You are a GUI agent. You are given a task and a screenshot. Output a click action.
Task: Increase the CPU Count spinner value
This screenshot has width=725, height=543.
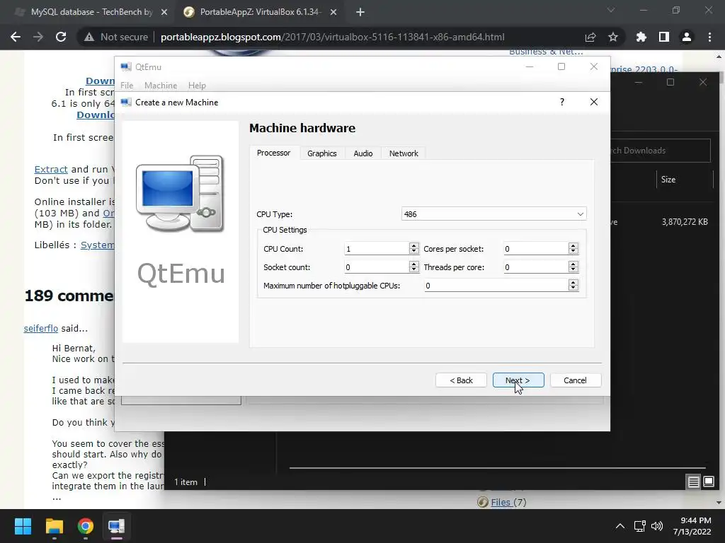pyautogui.click(x=413, y=245)
